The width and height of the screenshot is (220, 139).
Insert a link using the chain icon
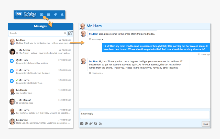[x=91, y=123]
